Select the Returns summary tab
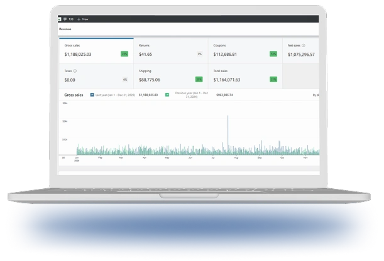Image resolution: width=384 pixels, height=261 pixels. click(170, 51)
